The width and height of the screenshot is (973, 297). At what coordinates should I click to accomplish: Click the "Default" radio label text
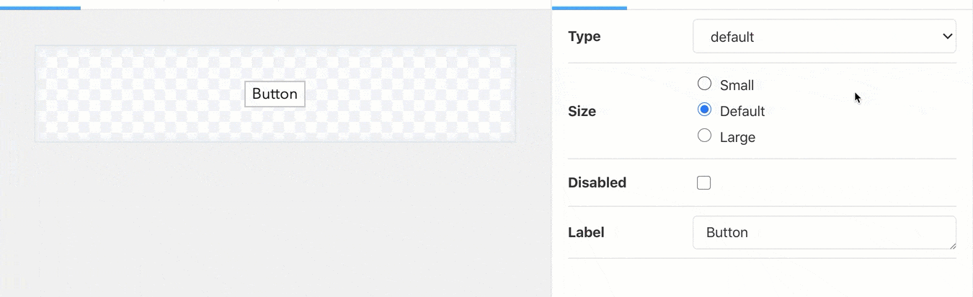point(742,112)
